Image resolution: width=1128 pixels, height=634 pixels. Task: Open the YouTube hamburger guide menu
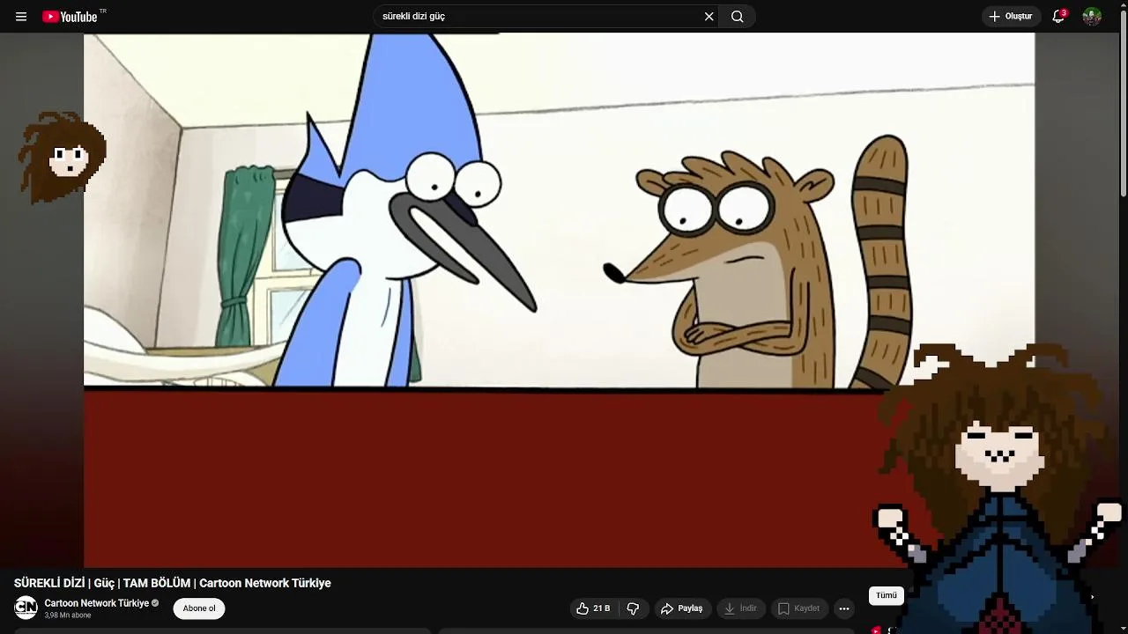click(21, 17)
